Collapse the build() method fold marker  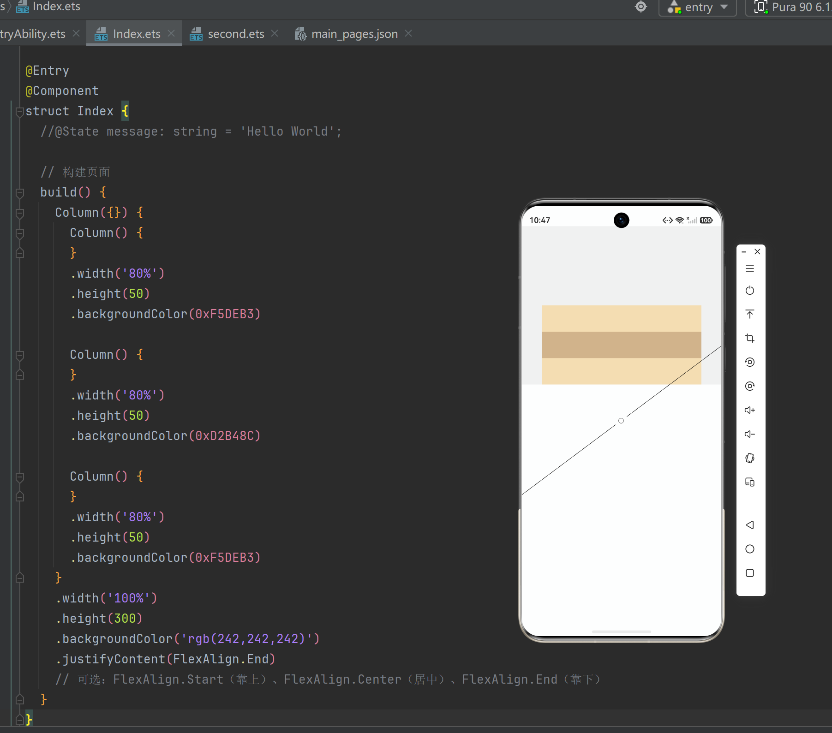point(20,193)
